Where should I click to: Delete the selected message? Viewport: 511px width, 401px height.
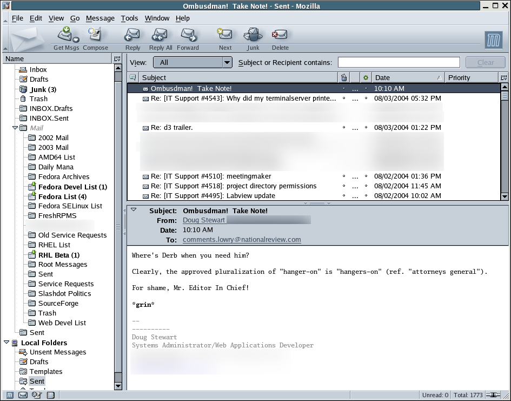pos(280,37)
